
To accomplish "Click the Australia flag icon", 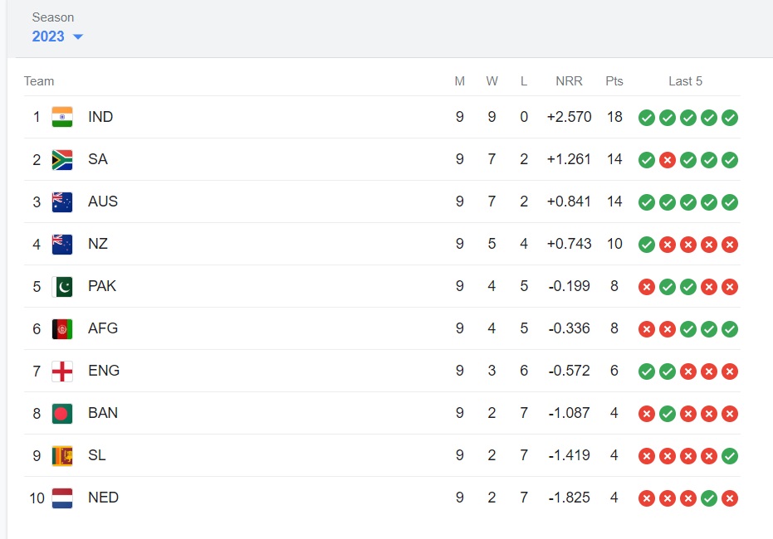I will [x=62, y=202].
